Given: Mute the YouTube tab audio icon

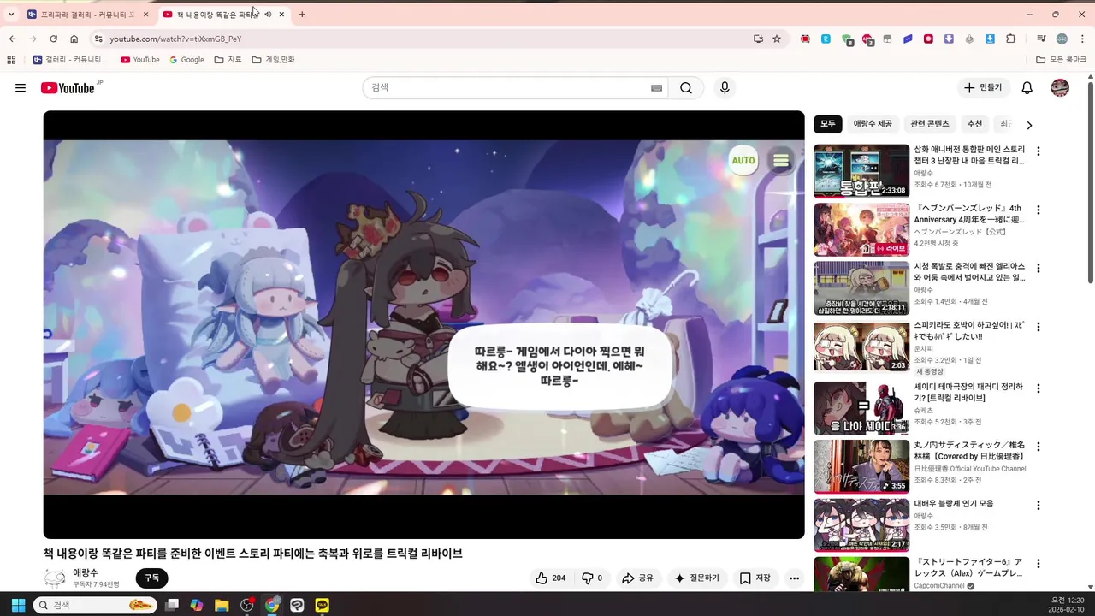Looking at the screenshot, I should click(x=268, y=15).
